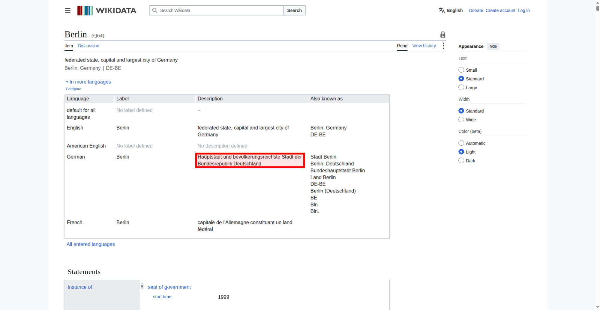Select Light color mode

pos(461,152)
